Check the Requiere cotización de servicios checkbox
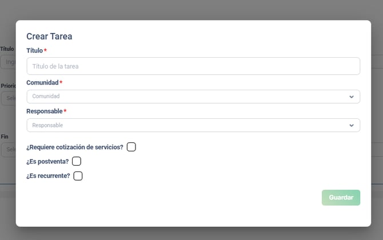The image size is (383, 240). [131, 147]
